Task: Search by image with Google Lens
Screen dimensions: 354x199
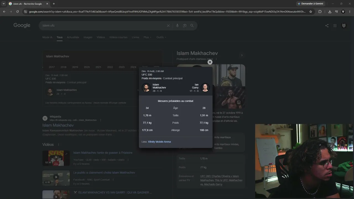Action: (185, 26)
